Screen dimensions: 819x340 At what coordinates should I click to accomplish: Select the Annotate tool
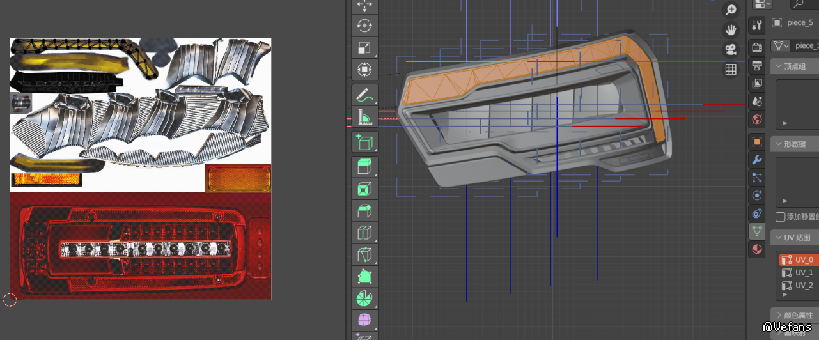click(x=364, y=95)
